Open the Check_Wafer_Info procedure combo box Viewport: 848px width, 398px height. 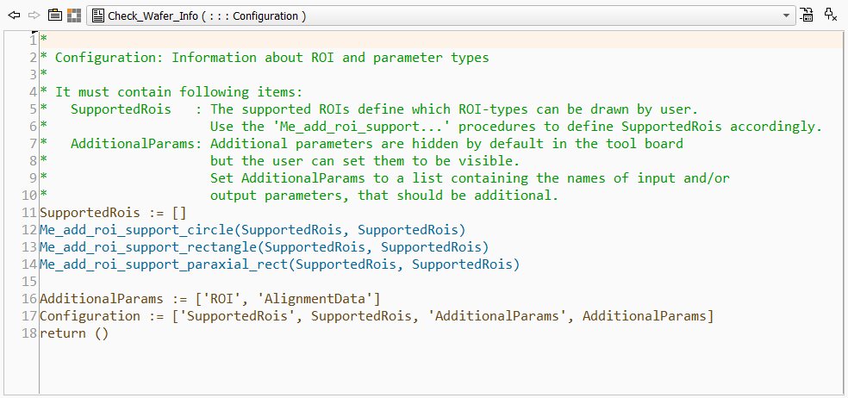pos(431,16)
